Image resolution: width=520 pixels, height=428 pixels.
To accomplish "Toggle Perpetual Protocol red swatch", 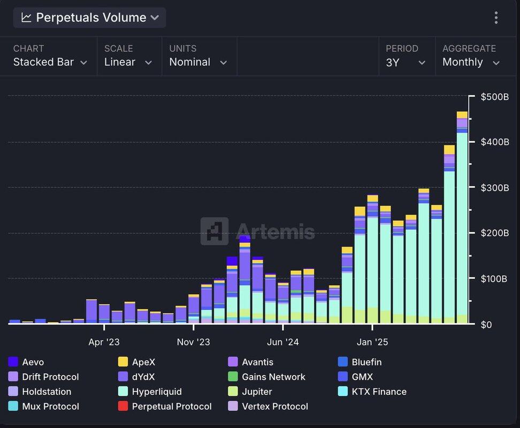I will 123,406.
